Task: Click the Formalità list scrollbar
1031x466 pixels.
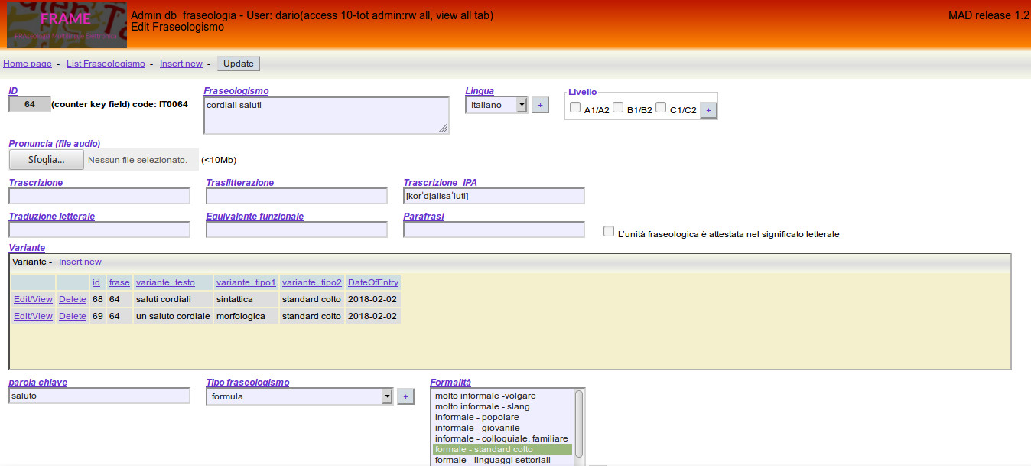Action: pyautogui.click(x=579, y=425)
